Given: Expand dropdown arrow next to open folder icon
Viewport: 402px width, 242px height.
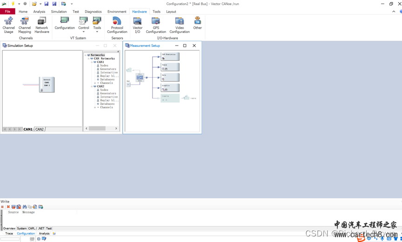Looking at the screenshot, I should click(40, 4).
